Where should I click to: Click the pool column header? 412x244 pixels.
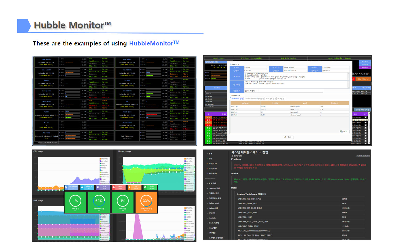pos(305,103)
